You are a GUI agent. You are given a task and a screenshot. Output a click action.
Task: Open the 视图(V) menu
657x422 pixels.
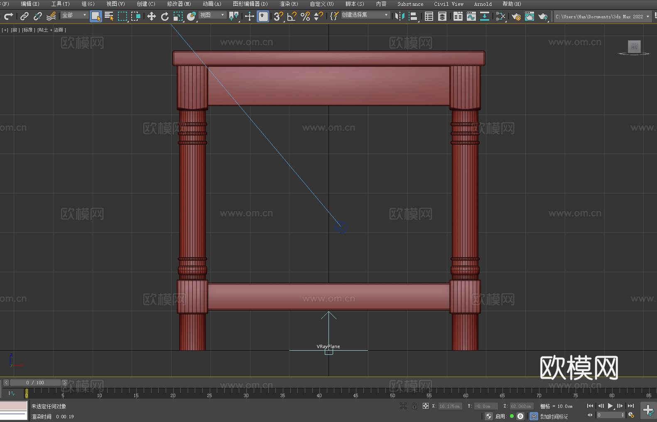tap(116, 4)
